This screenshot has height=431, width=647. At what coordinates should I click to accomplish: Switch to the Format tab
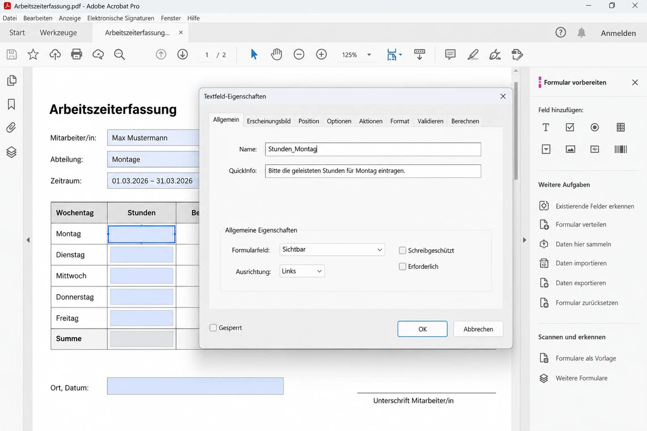400,121
